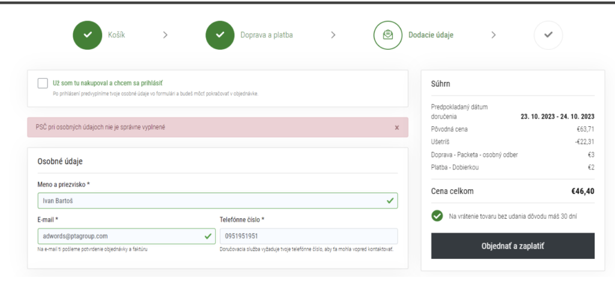The width and height of the screenshot is (615, 283).
Task: Click the Pôvodná cena value €63,71
Action: 585,129
